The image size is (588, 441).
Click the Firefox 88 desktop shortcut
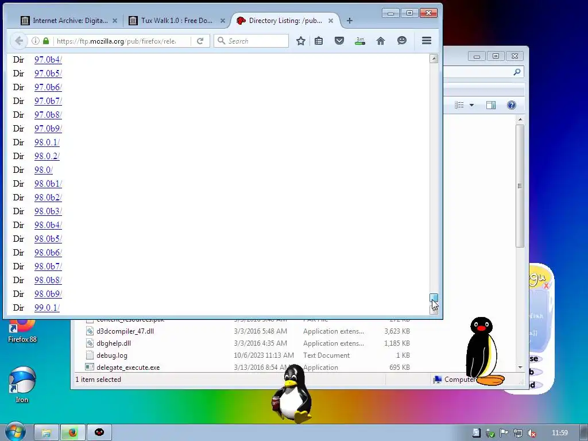click(x=22, y=331)
